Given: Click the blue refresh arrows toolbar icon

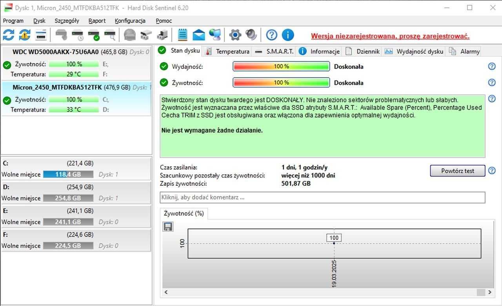Looking at the screenshot, I should (x=8, y=35).
